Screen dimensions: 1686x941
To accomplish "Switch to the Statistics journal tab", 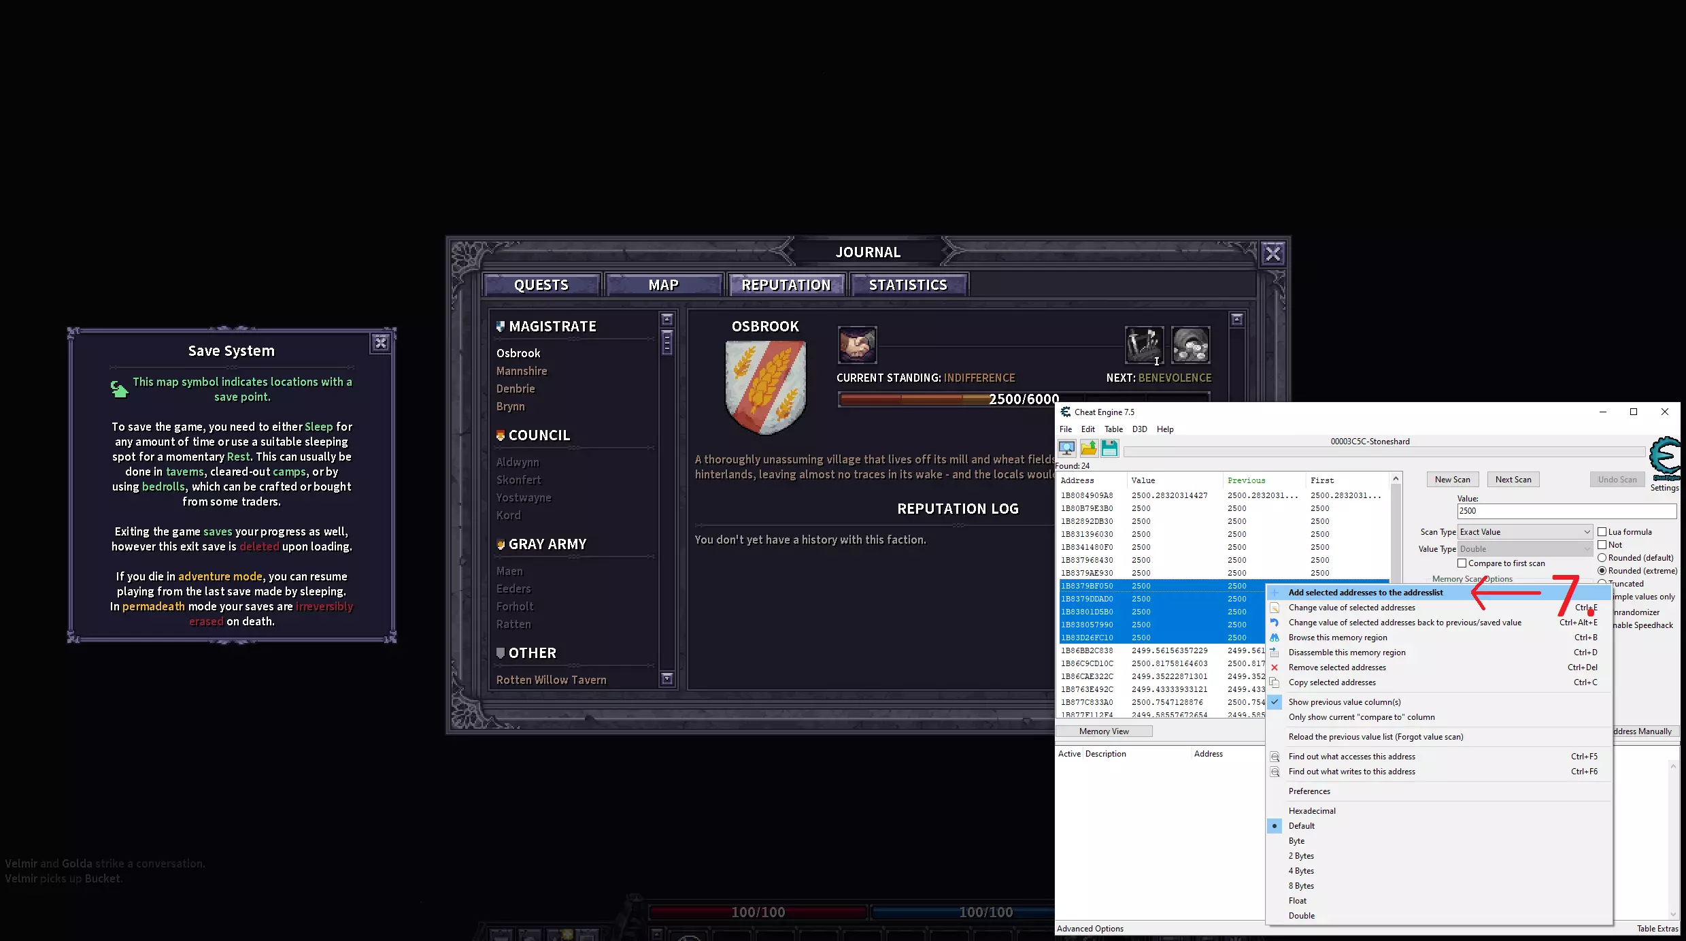I will 907,285.
